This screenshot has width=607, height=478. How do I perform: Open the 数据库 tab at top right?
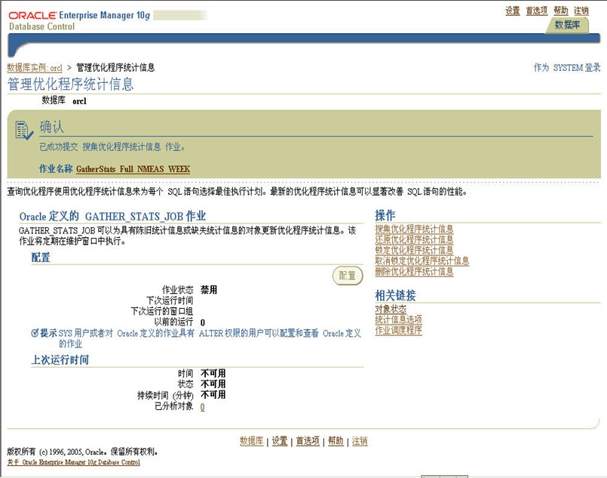(566, 25)
